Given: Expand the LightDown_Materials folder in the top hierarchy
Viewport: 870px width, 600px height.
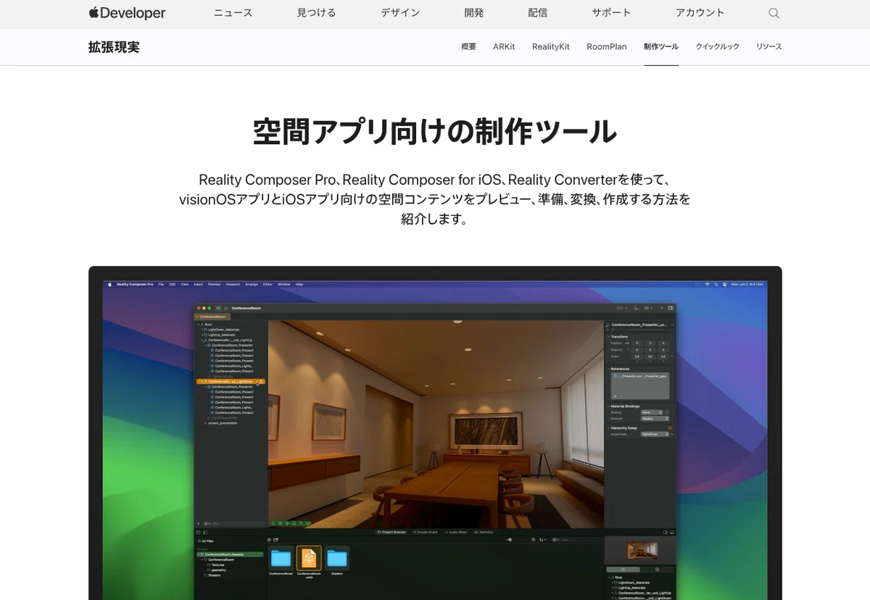Looking at the screenshot, I should tap(202, 330).
